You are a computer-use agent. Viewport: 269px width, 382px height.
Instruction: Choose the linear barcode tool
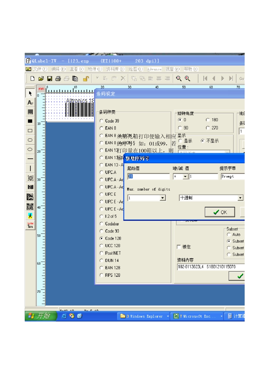(30, 112)
